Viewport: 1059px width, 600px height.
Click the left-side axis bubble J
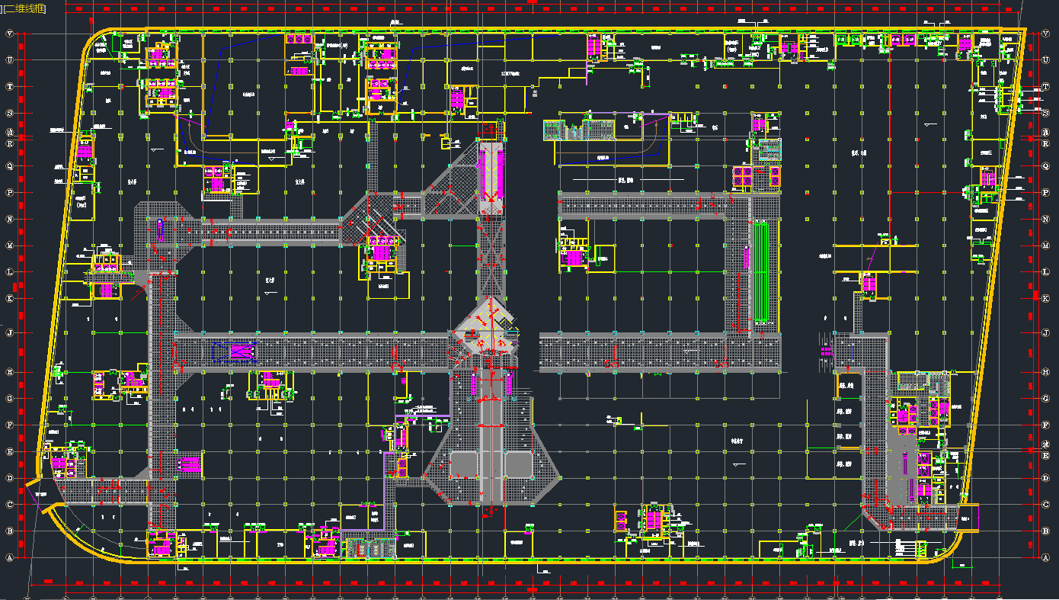point(11,333)
